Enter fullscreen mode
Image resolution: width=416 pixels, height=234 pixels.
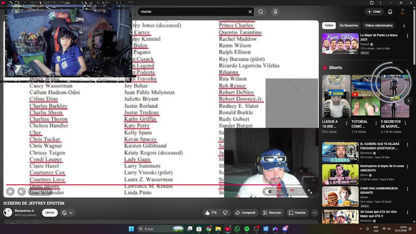310,191
